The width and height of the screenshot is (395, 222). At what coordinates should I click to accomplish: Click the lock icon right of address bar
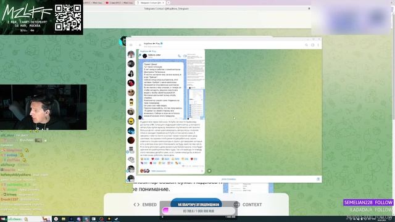[x=309, y=9]
